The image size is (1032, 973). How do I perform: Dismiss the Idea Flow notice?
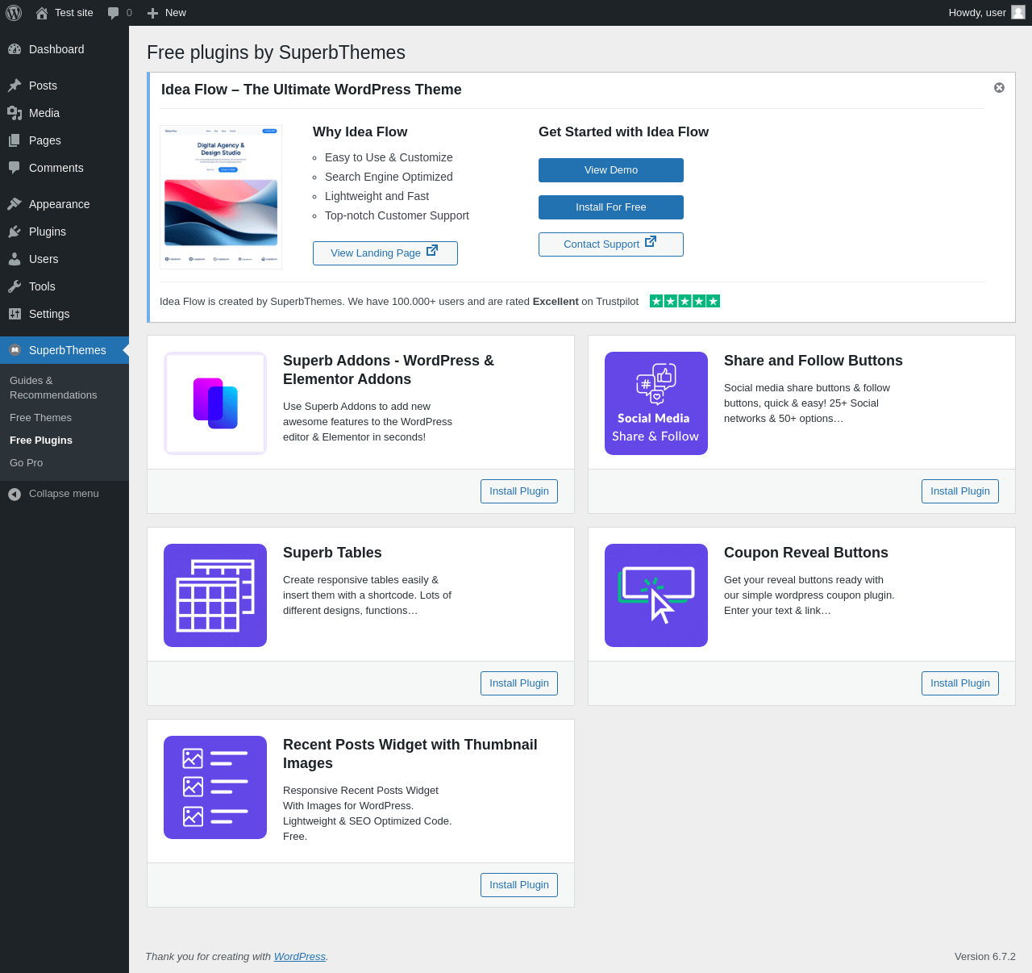[x=999, y=87]
